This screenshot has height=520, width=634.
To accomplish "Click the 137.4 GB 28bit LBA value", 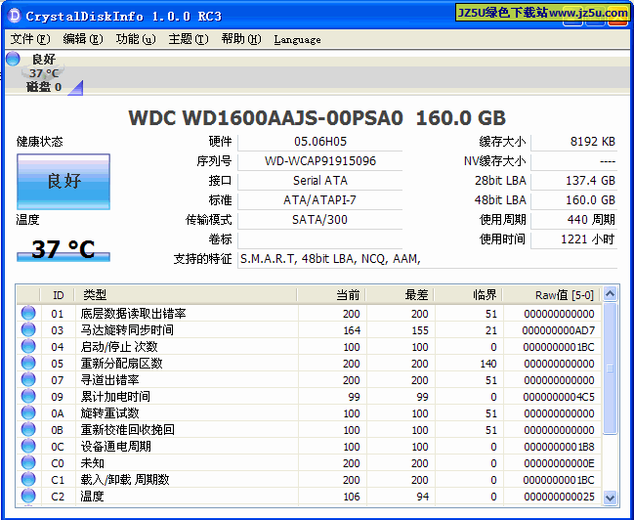I will (x=574, y=181).
